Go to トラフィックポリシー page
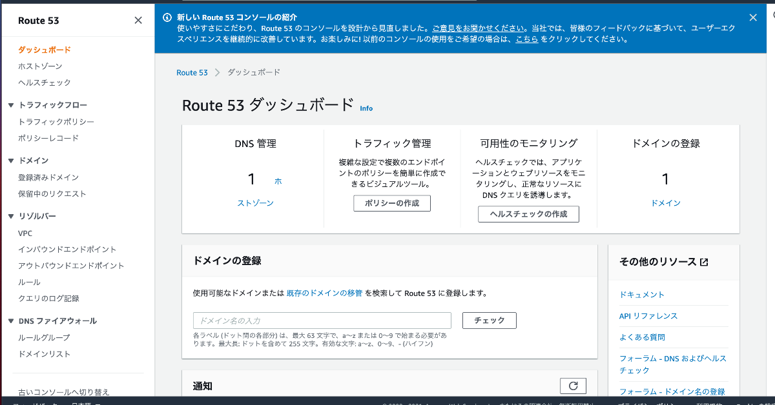 click(56, 122)
